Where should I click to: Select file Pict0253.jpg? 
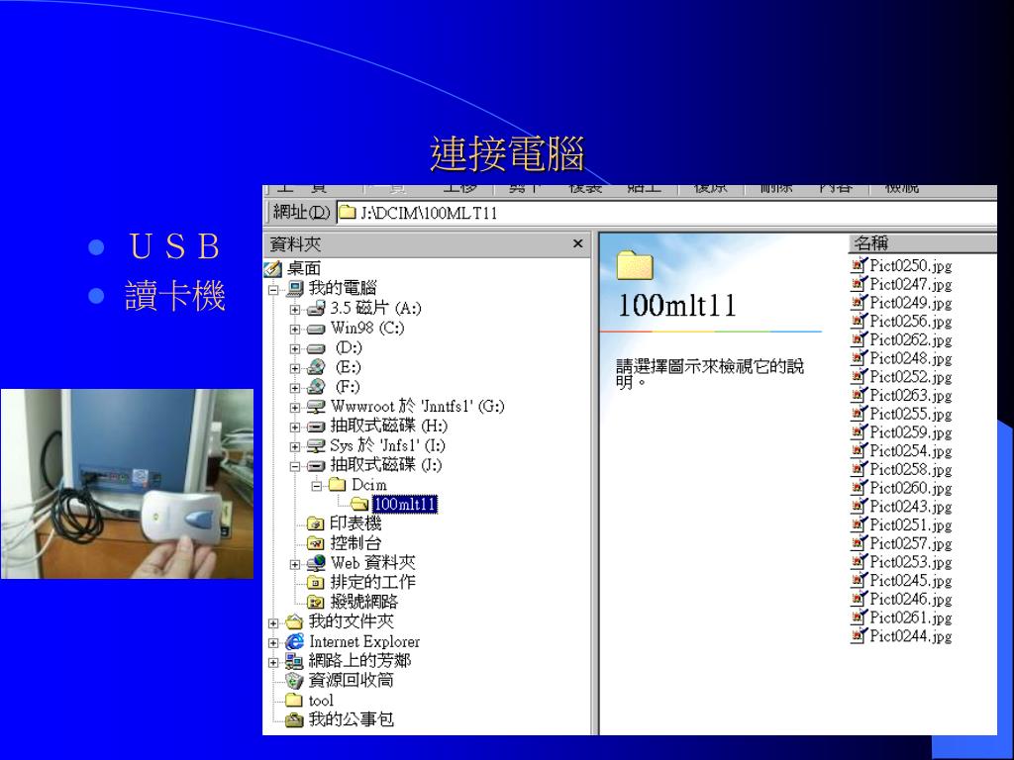coord(902,562)
